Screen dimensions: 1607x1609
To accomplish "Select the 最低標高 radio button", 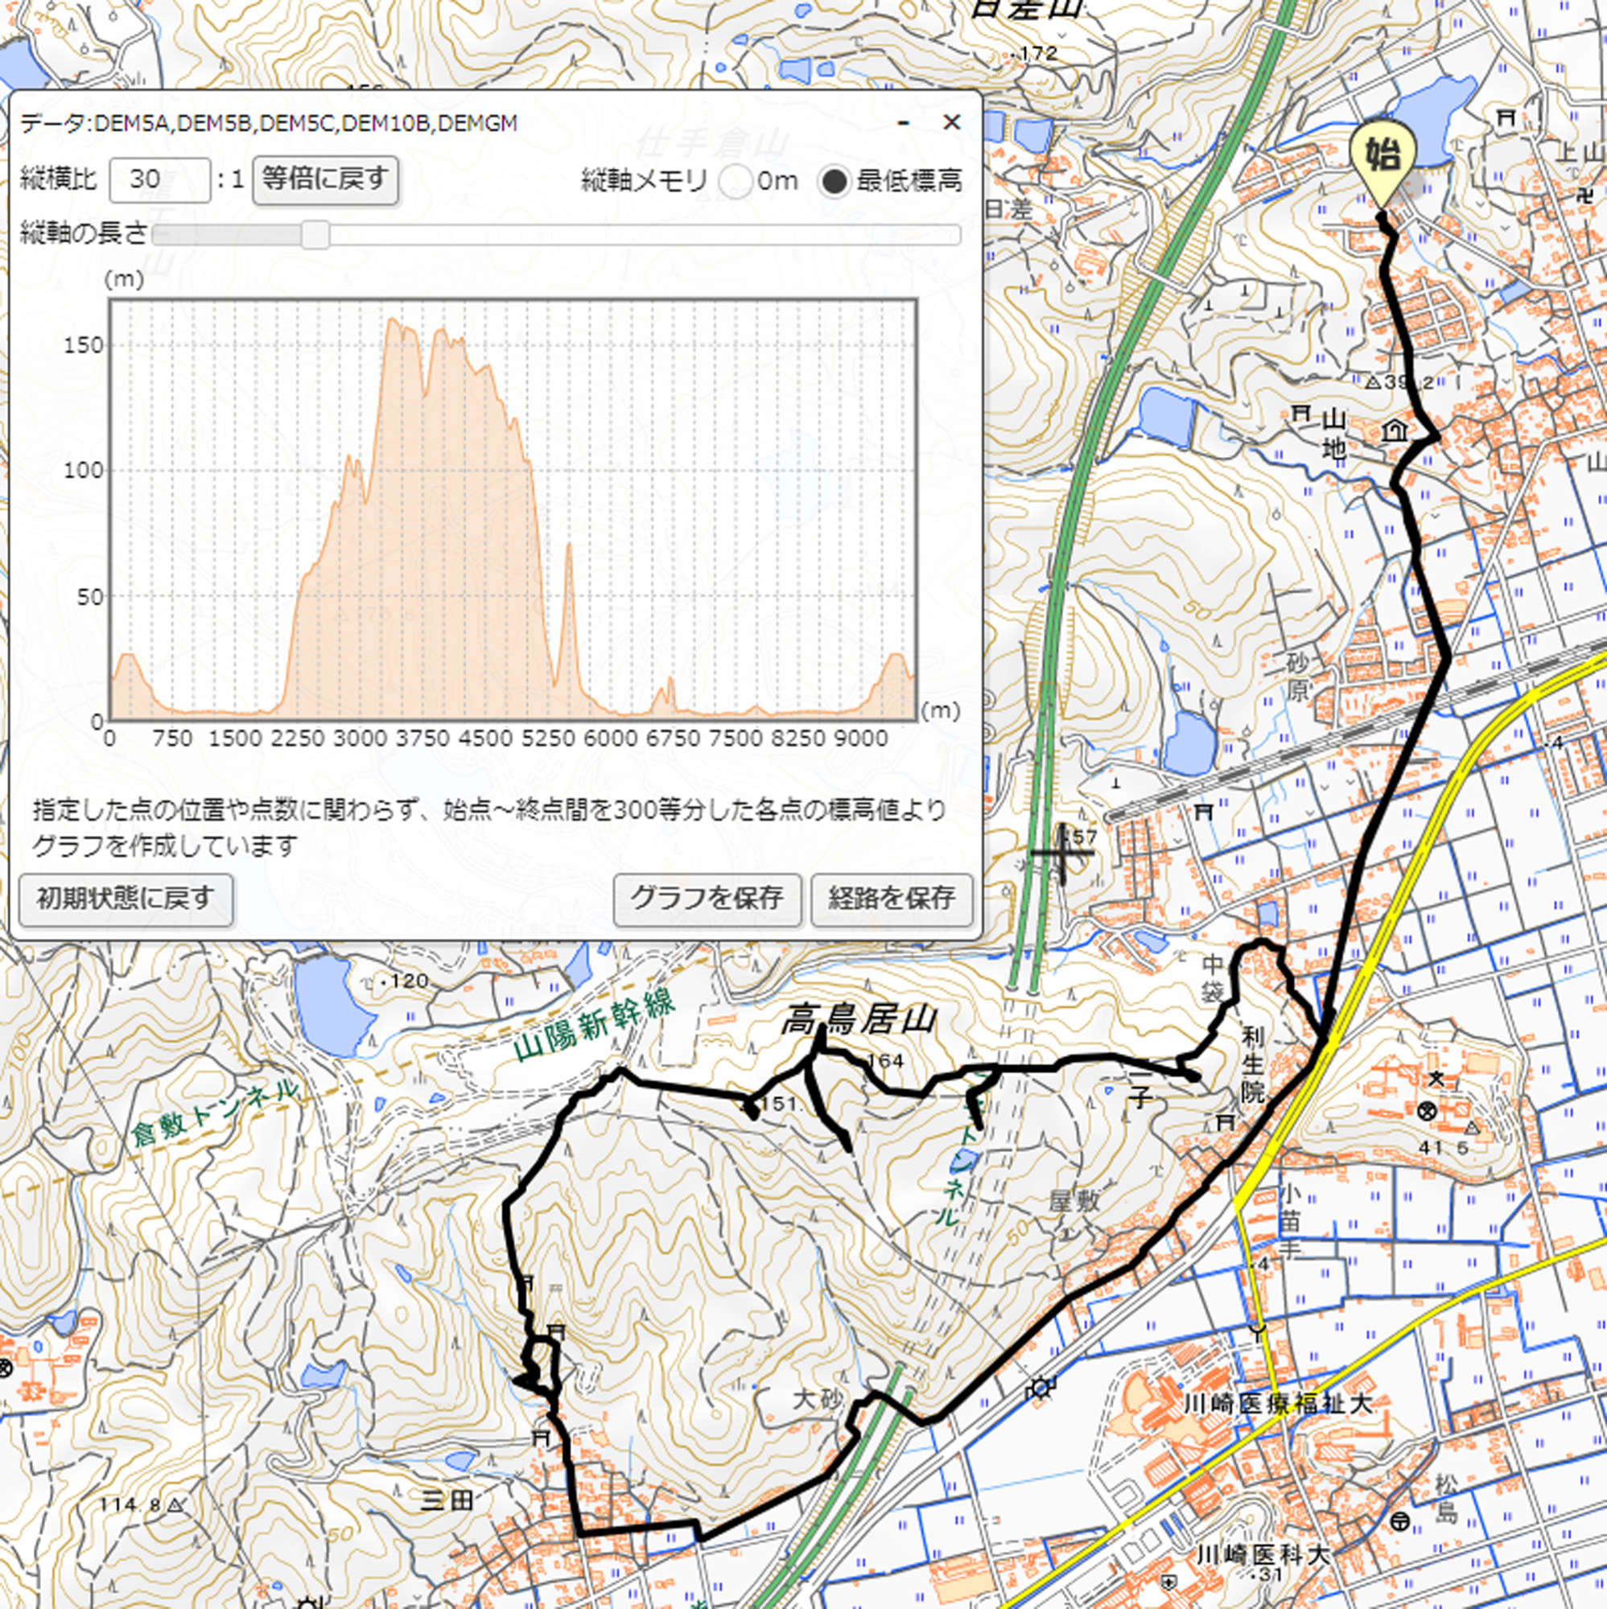I will click(833, 181).
